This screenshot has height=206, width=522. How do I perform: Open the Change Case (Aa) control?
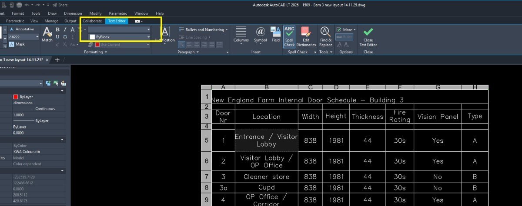[x=74, y=45]
